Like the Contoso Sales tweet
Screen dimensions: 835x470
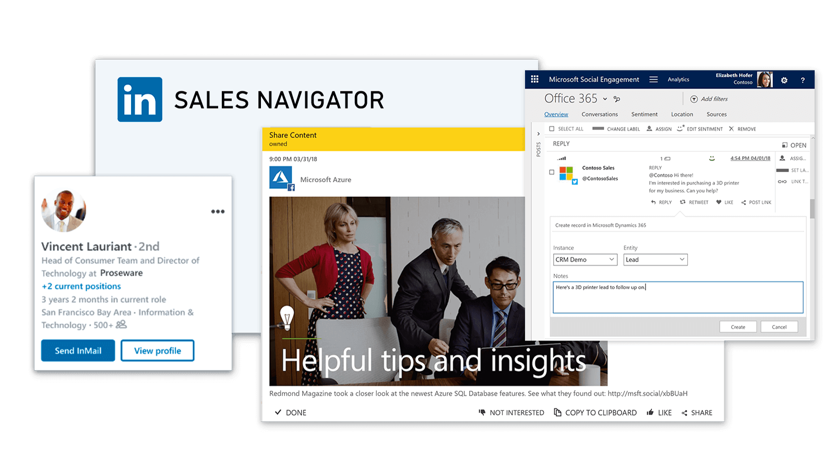(x=725, y=203)
